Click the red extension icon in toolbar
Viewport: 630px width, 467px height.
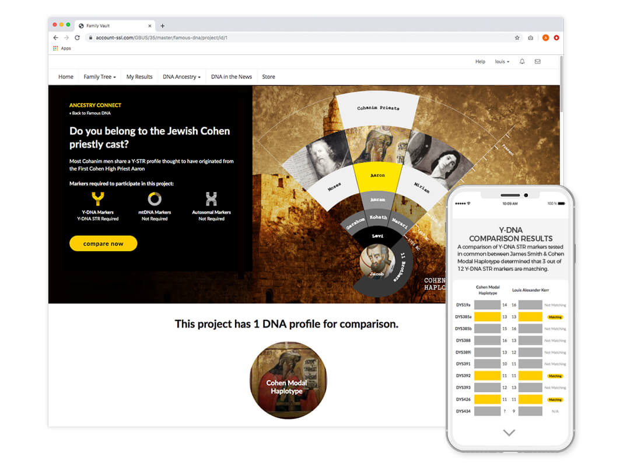pyautogui.click(x=556, y=37)
